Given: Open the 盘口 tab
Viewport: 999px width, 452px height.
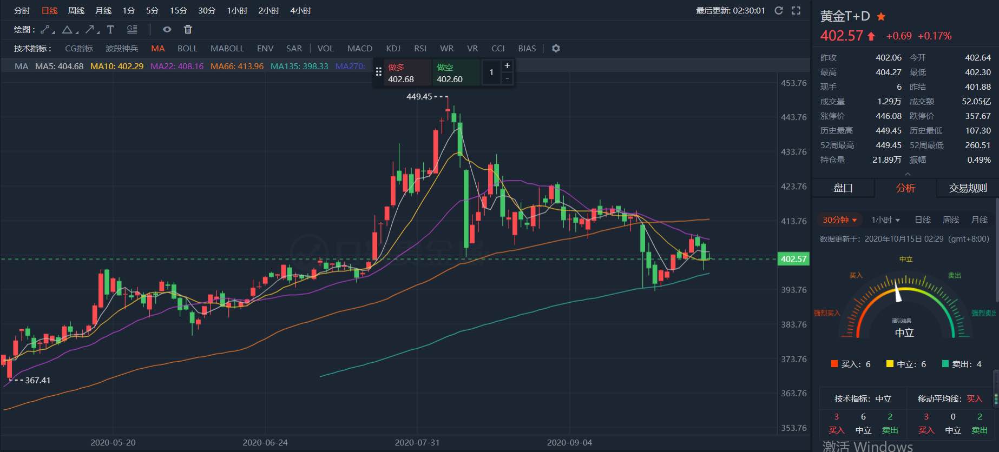Looking at the screenshot, I should point(843,188).
